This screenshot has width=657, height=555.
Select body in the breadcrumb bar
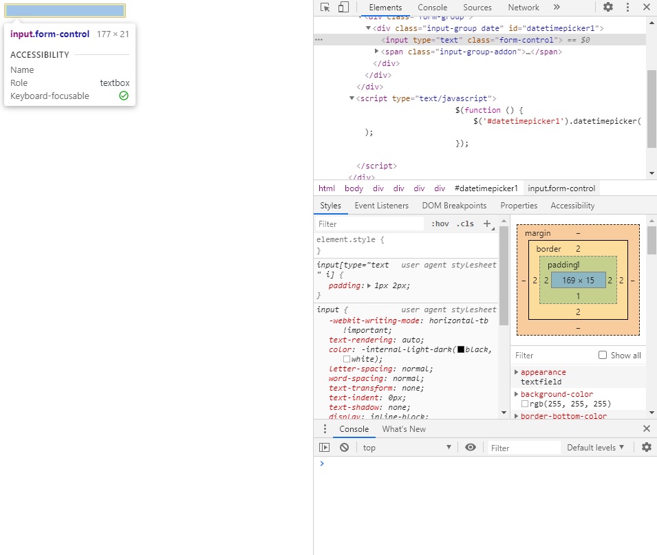point(354,188)
